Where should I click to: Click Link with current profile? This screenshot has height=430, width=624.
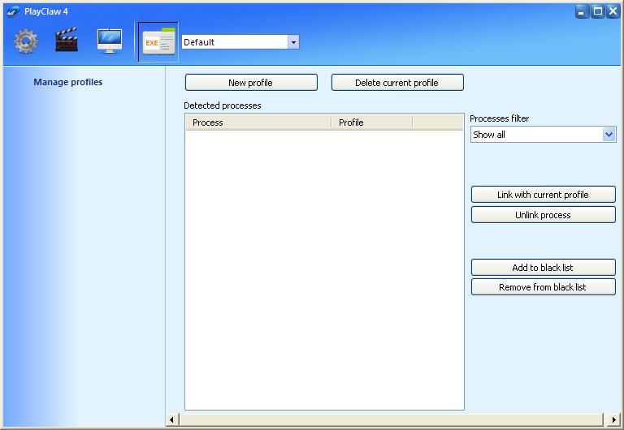click(x=544, y=195)
